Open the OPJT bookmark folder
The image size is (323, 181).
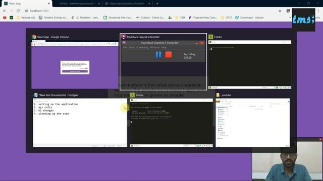pyautogui.click(x=227, y=18)
